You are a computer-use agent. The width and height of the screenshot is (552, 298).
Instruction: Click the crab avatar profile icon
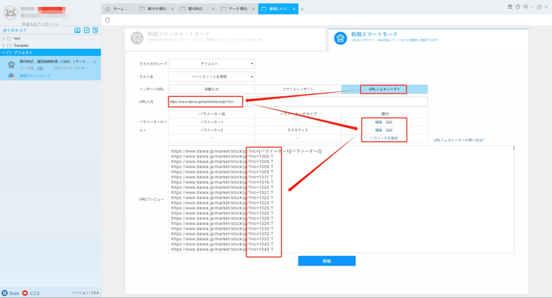click(x=10, y=13)
